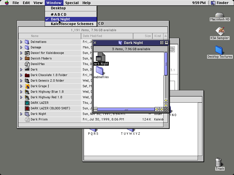Sort list by Name column
The image size is (234, 175).
pos(50,36)
